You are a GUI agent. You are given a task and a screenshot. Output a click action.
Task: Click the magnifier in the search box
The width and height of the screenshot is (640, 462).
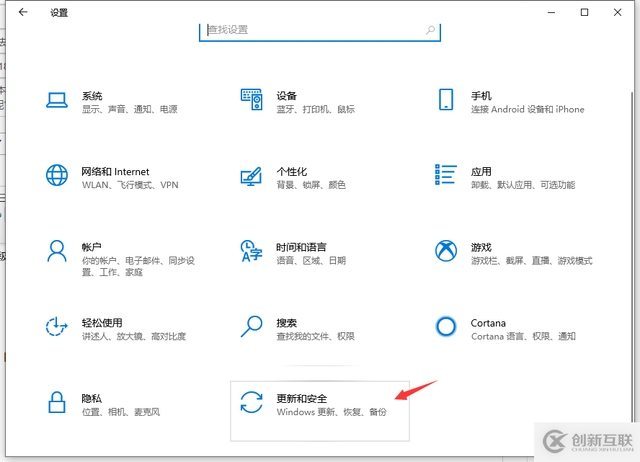click(x=430, y=30)
